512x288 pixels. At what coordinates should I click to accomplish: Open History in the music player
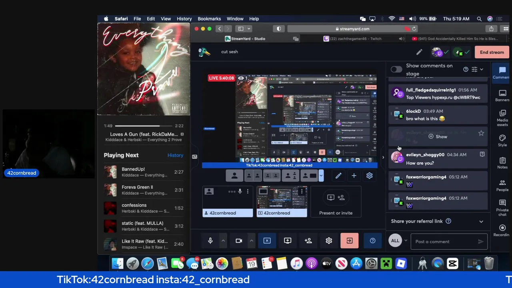click(x=175, y=155)
